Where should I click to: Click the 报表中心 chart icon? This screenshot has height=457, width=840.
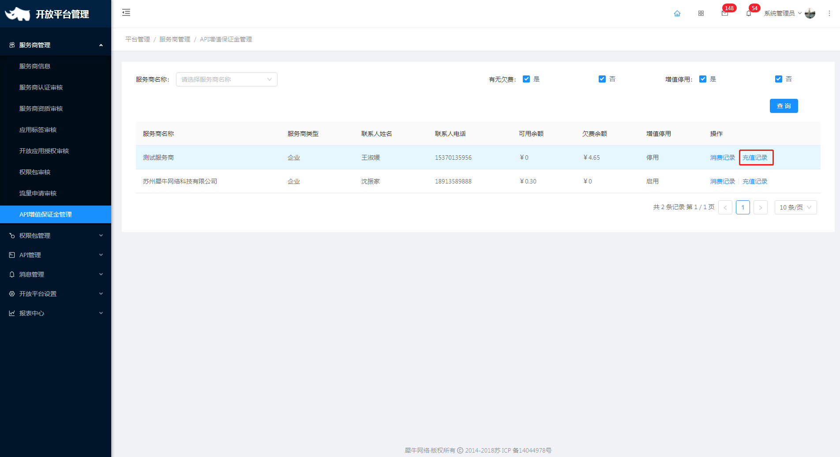pos(12,313)
